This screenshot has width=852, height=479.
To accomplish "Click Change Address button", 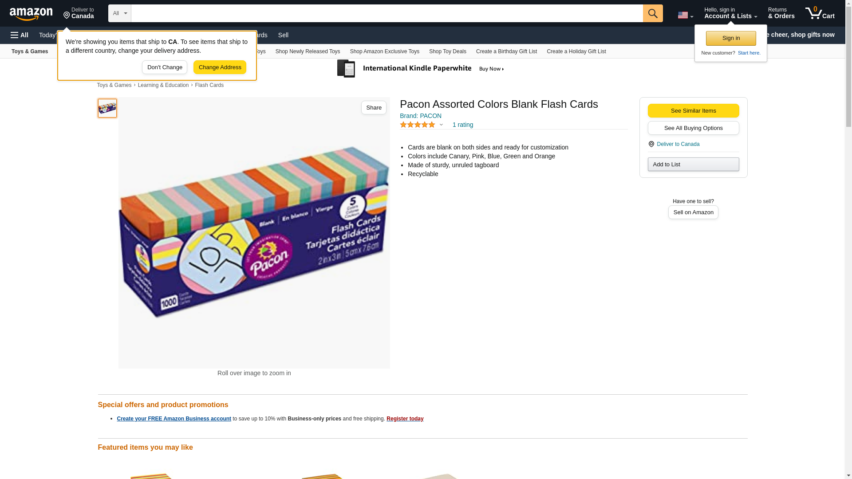I will click(x=220, y=67).
